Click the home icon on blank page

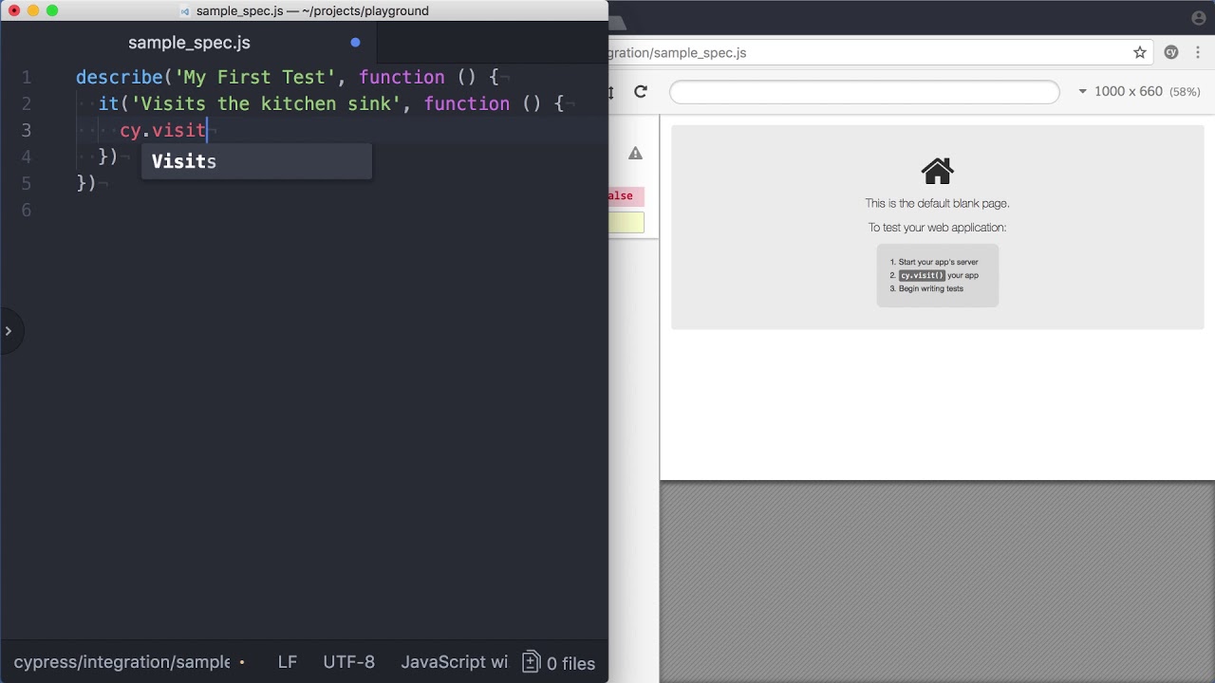[937, 171]
